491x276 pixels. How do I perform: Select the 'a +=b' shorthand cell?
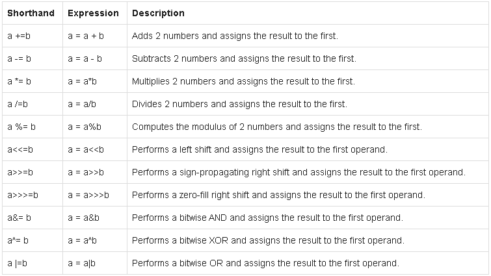tap(19, 36)
